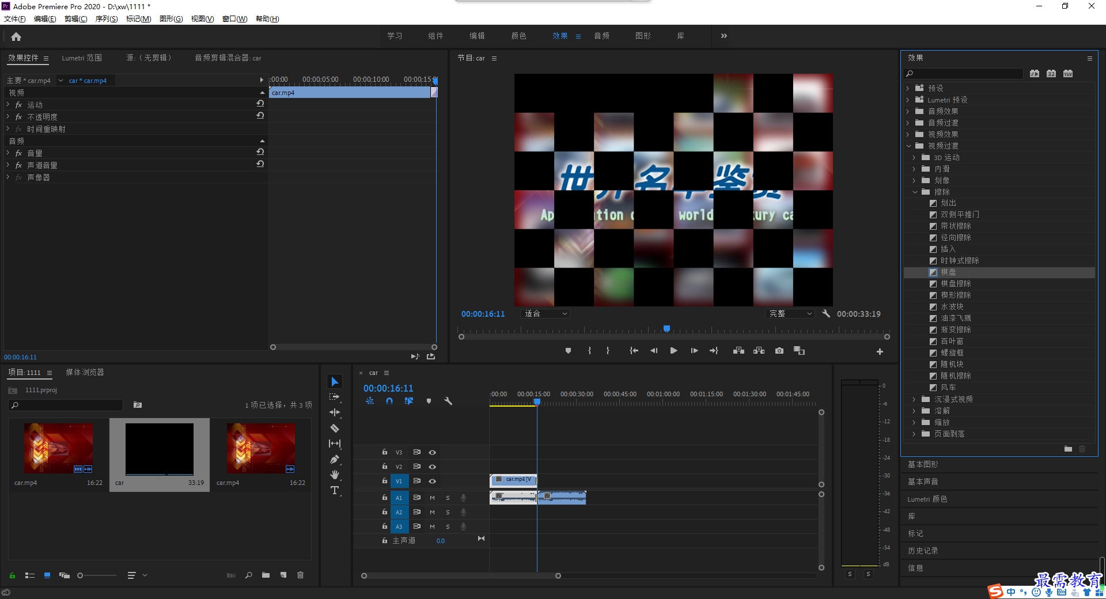Expand the 预设 effects folder
This screenshot has height=599, width=1106.
pyautogui.click(x=908, y=88)
